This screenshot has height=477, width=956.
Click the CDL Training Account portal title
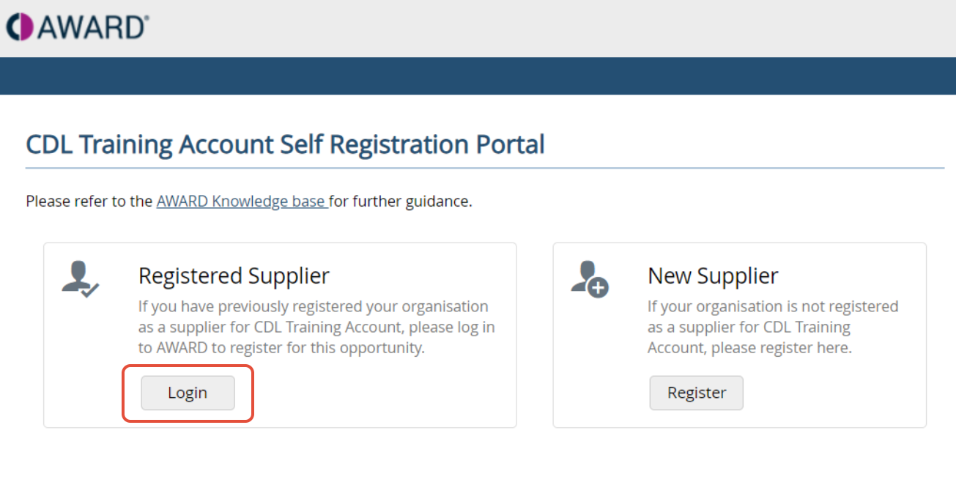(285, 144)
